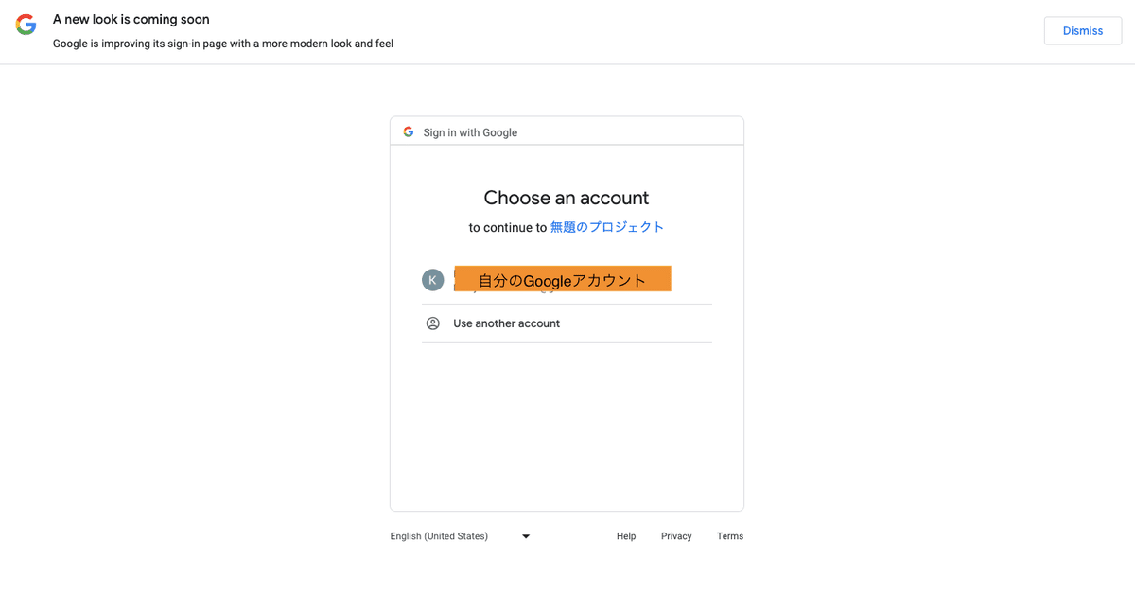Click the A new look is coming soon title

(131, 19)
